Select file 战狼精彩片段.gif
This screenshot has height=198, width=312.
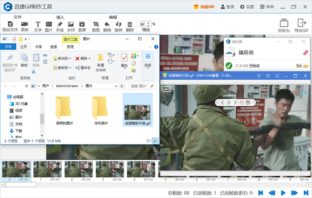138,110
